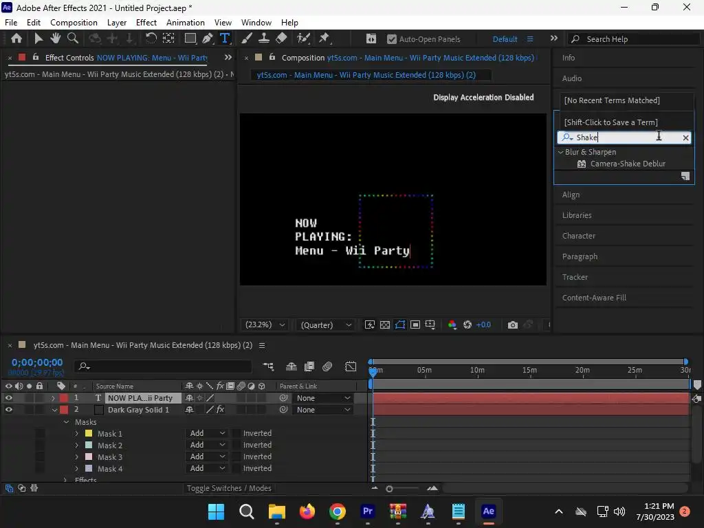The width and height of the screenshot is (704, 528).
Task: Collapse the Masks group
Action: (x=67, y=422)
